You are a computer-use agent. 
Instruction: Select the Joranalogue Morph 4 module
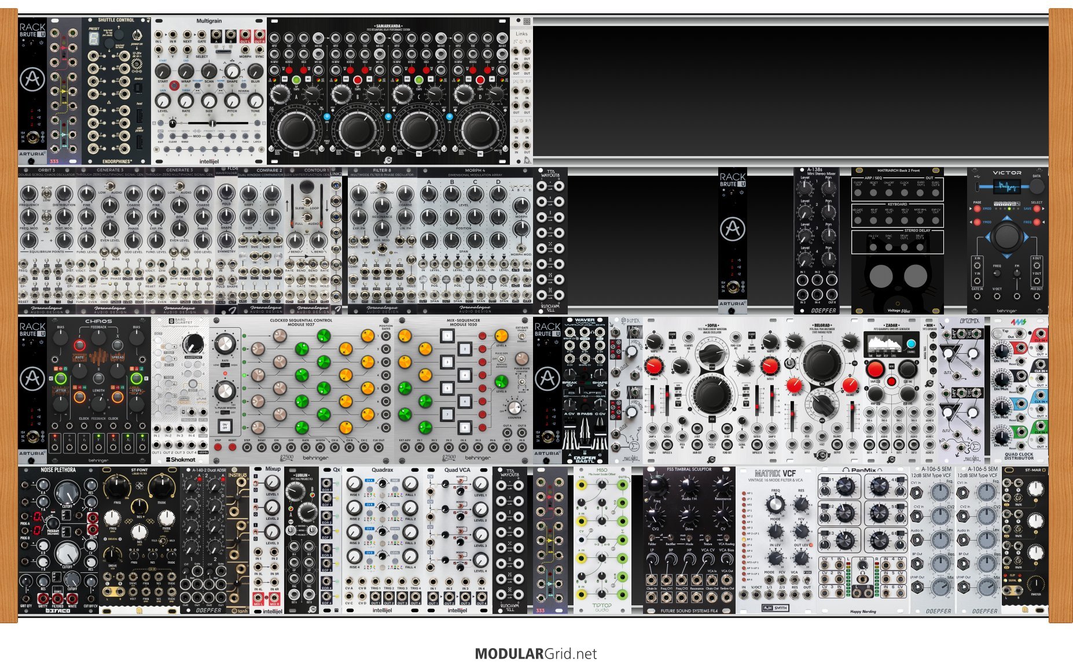475,241
